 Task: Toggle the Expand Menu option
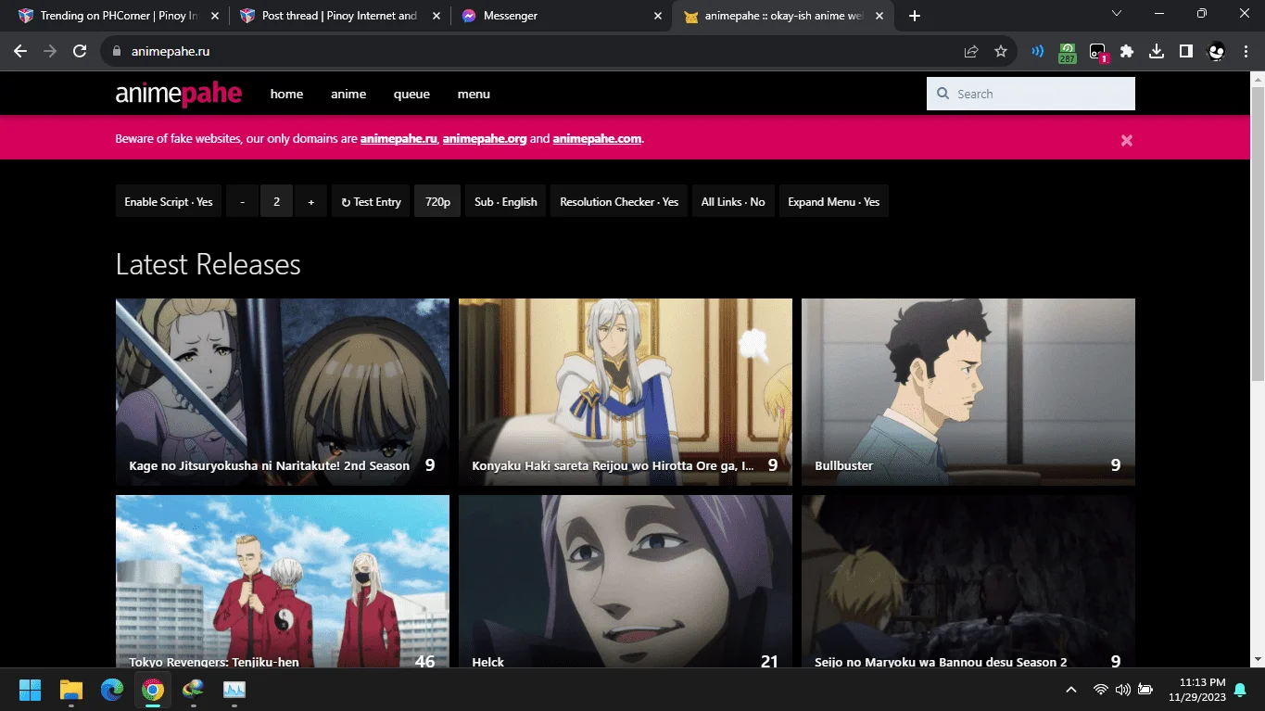pyautogui.click(x=834, y=201)
